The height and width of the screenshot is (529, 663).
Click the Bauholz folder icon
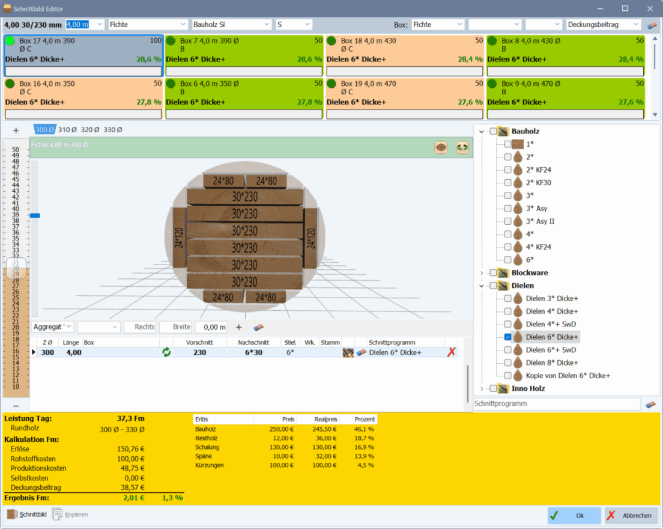point(503,131)
